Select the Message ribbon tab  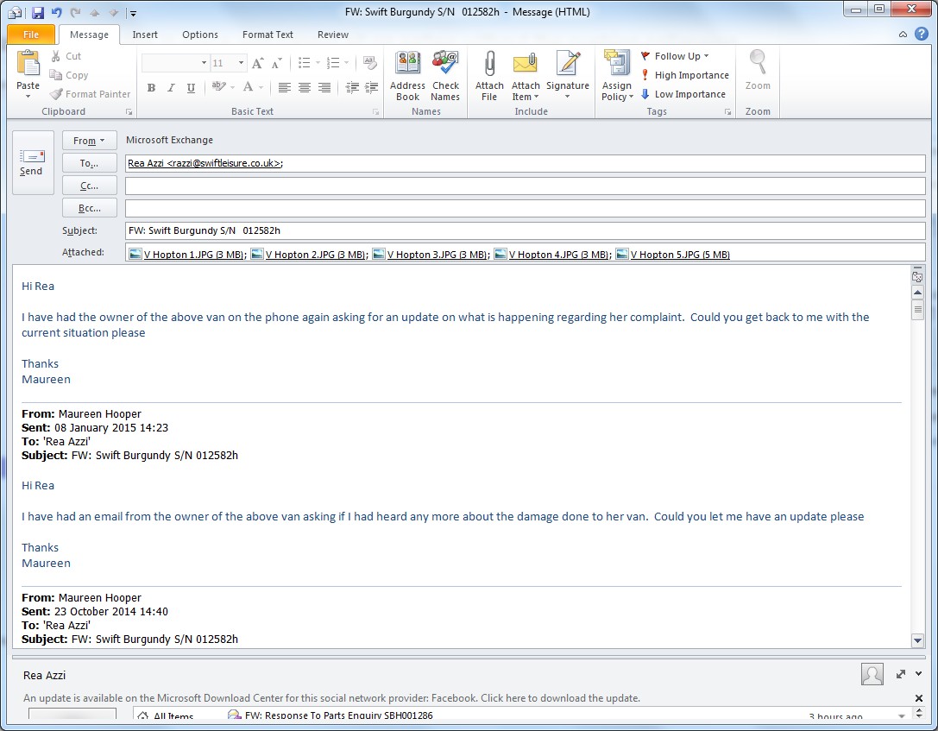pyautogui.click(x=89, y=35)
